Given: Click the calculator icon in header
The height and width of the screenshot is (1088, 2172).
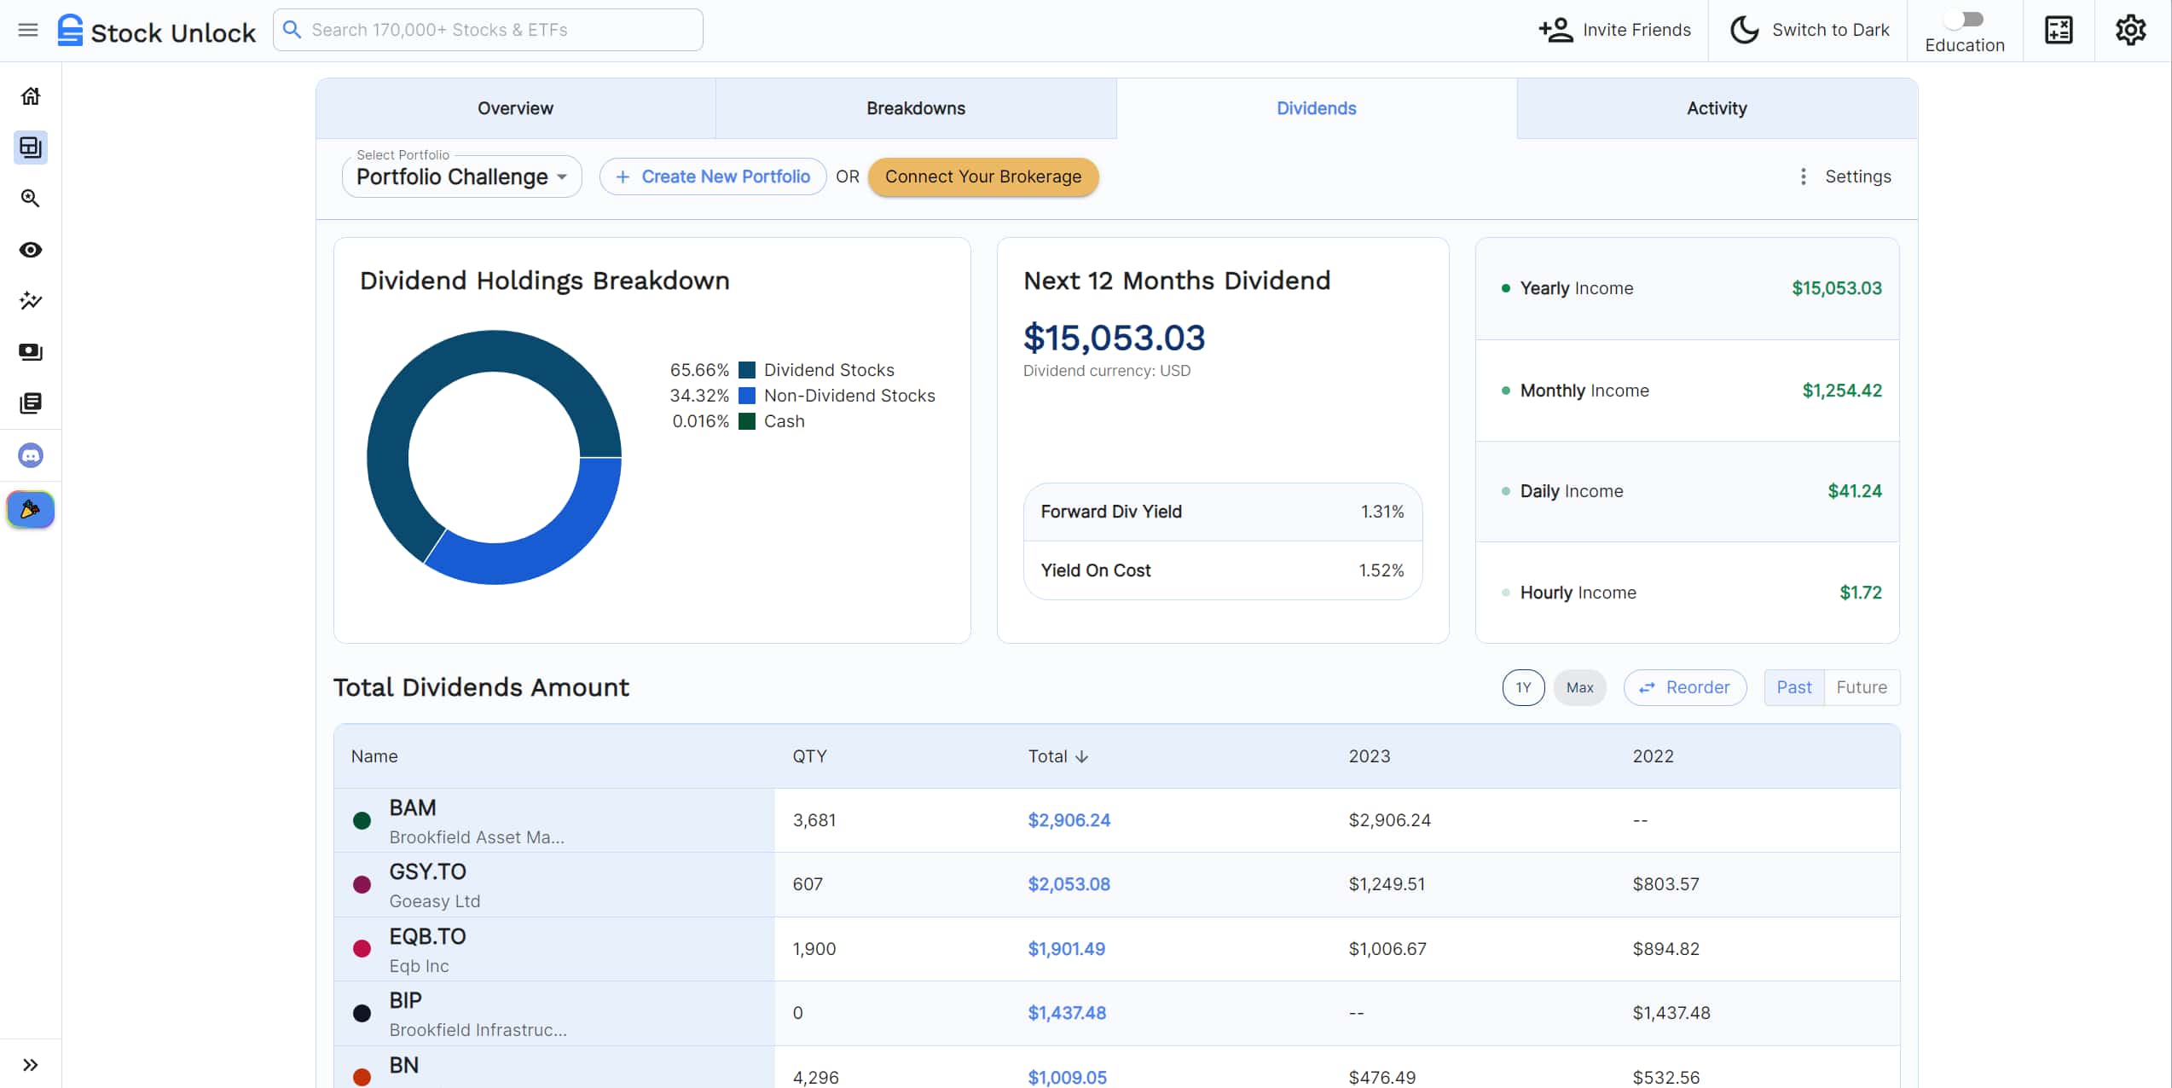Looking at the screenshot, I should pyautogui.click(x=2059, y=30).
